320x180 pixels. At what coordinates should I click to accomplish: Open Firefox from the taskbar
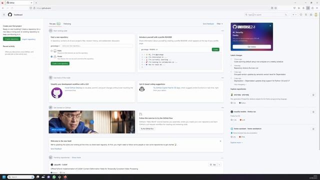coord(65,177)
